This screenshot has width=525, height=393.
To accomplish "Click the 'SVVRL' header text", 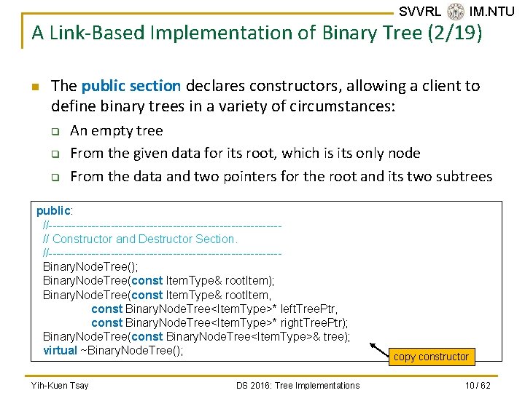I will tap(420, 12).
